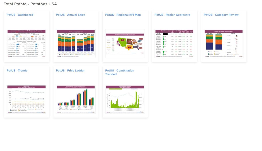Select the Combination Trended green chart thumbnail
262x151 pixels.
125,99
